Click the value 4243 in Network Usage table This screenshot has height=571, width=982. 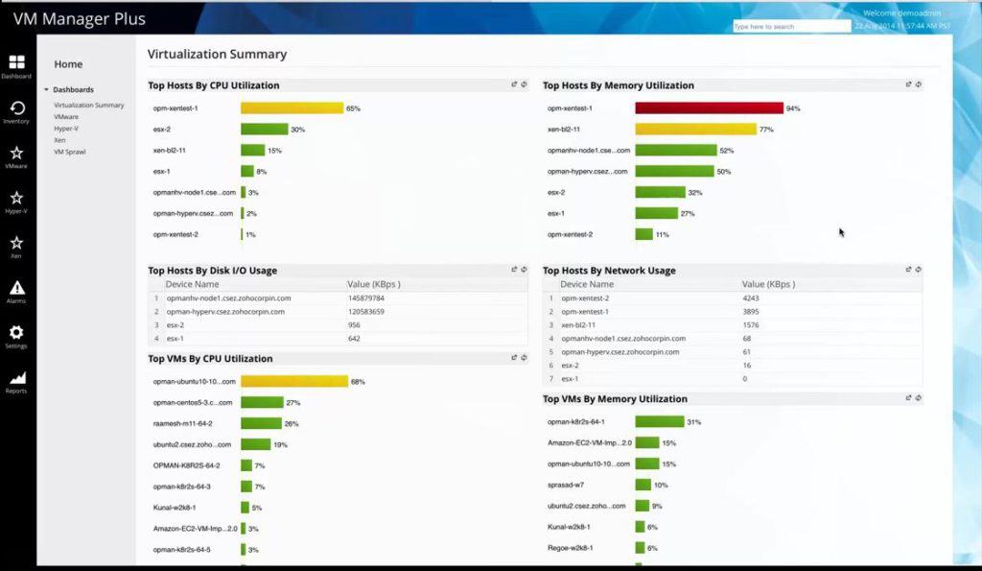click(751, 298)
